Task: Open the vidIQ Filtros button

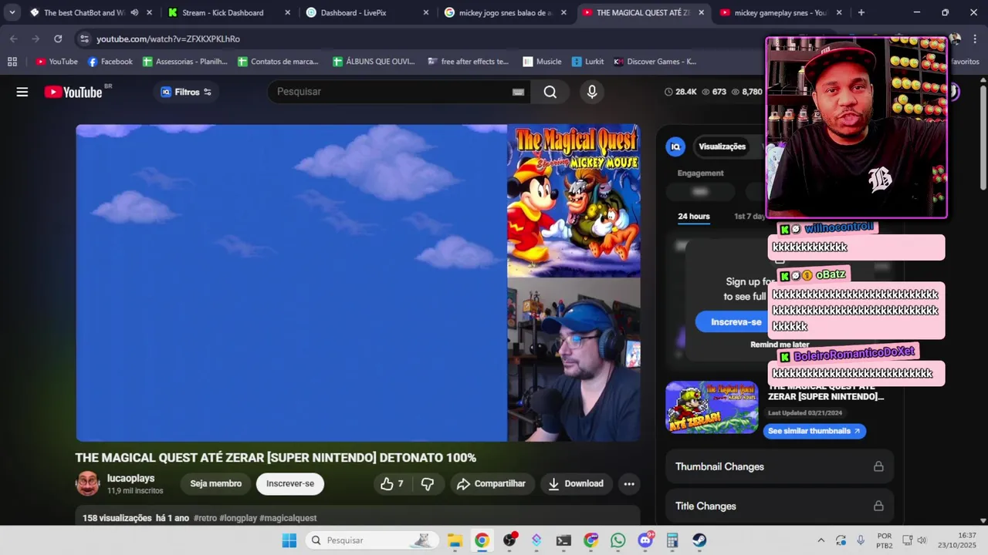Action: tap(186, 92)
